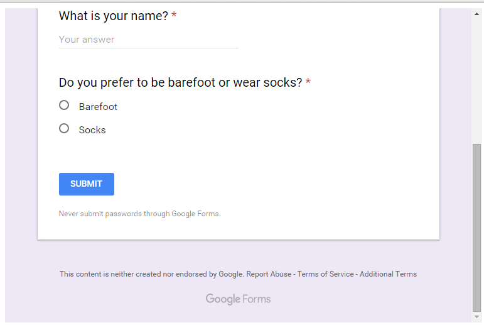484x325 pixels.
Task: Select the Socks radio button
Action: (x=64, y=129)
